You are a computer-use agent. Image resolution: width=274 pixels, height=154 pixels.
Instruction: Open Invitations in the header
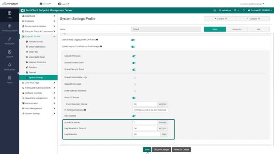click(x=225, y=10)
